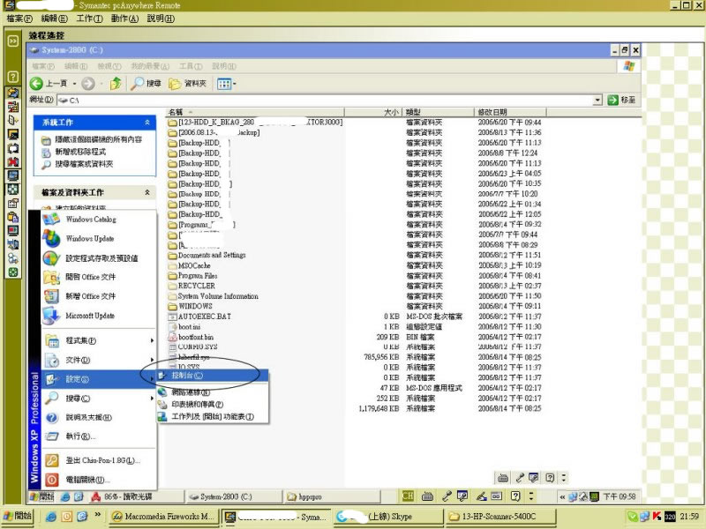Image resolution: width=706 pixels, height=529 pixels.
Task: Open 網路連線(N) from the submenu
Action: [213, 392]
